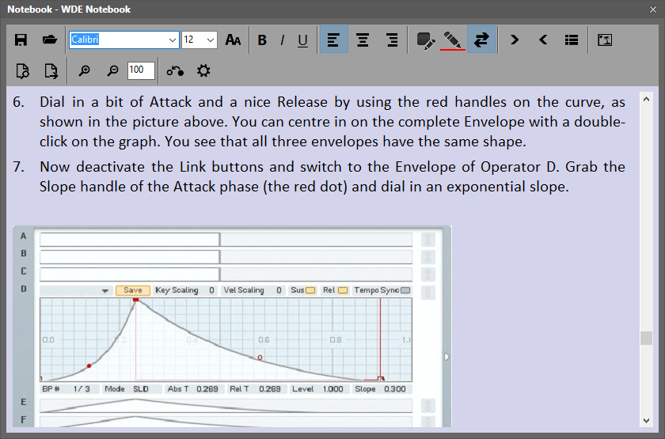Click the scrollbar up arrow
This screenshot has width=665, height=439.
[x=646, y=99]
